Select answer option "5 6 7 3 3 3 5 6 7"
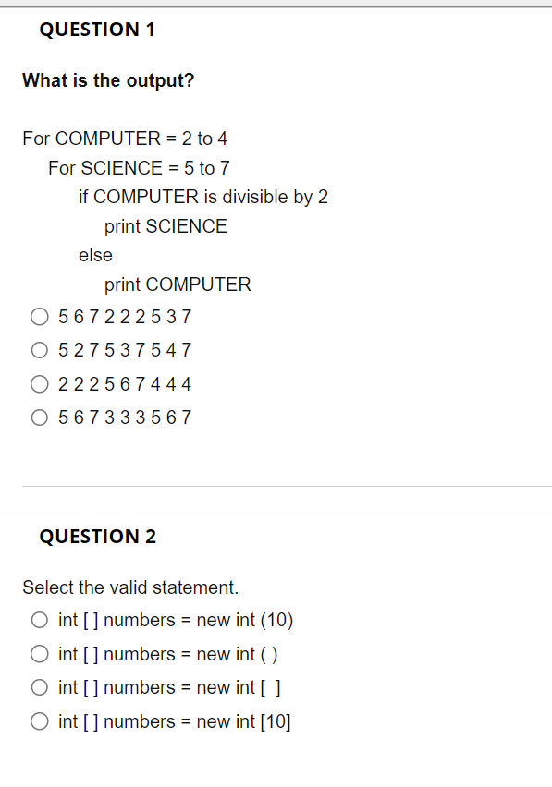This screenshot has height=787, width=552. coord(40,418)
